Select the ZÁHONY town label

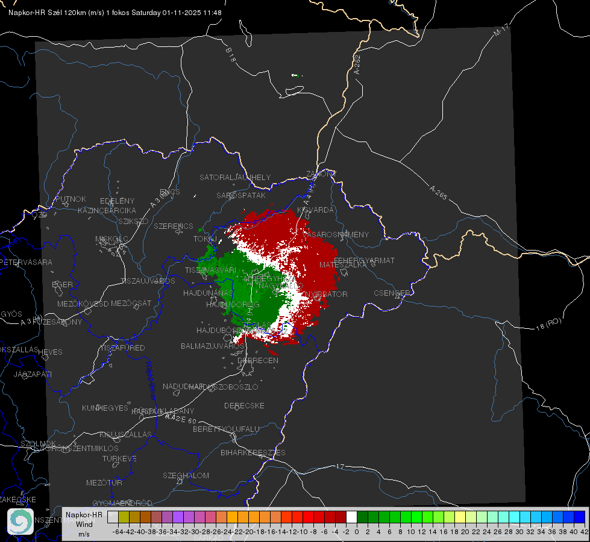pos(321,174)
